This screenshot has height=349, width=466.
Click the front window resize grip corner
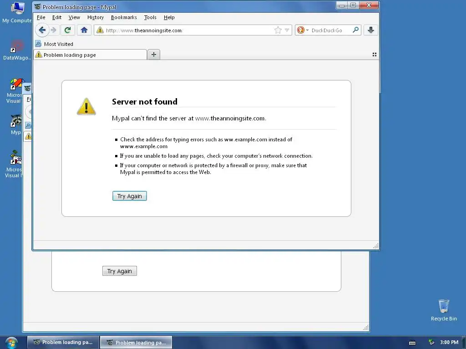[375, 245]
